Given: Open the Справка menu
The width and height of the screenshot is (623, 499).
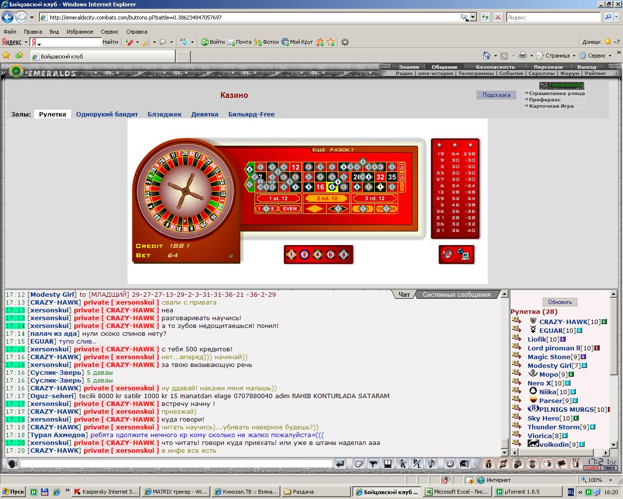Looking at the screenshot, I should pos(137,32).
